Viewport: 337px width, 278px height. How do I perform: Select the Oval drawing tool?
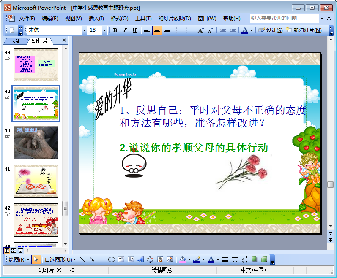(x=112, y=259)
